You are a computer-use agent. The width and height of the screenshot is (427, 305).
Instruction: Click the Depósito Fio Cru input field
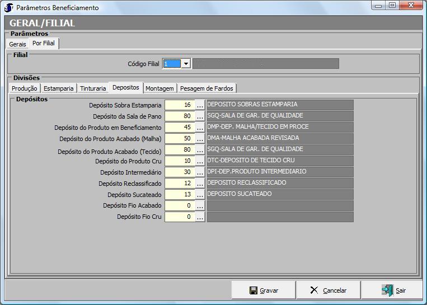click(180, 217)
